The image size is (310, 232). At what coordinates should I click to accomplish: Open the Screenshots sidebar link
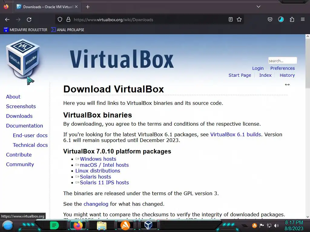(x=21, y=106)
